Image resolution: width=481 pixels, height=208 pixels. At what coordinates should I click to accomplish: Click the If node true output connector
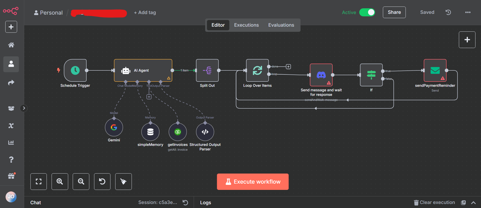tap(383, 71)
